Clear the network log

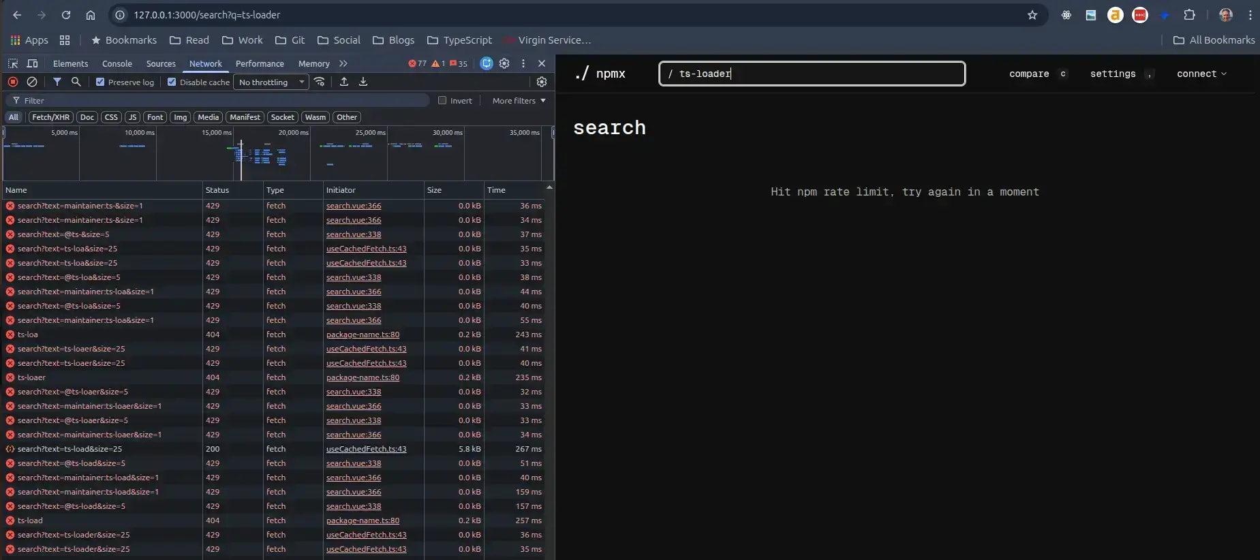tap(32, 82)
